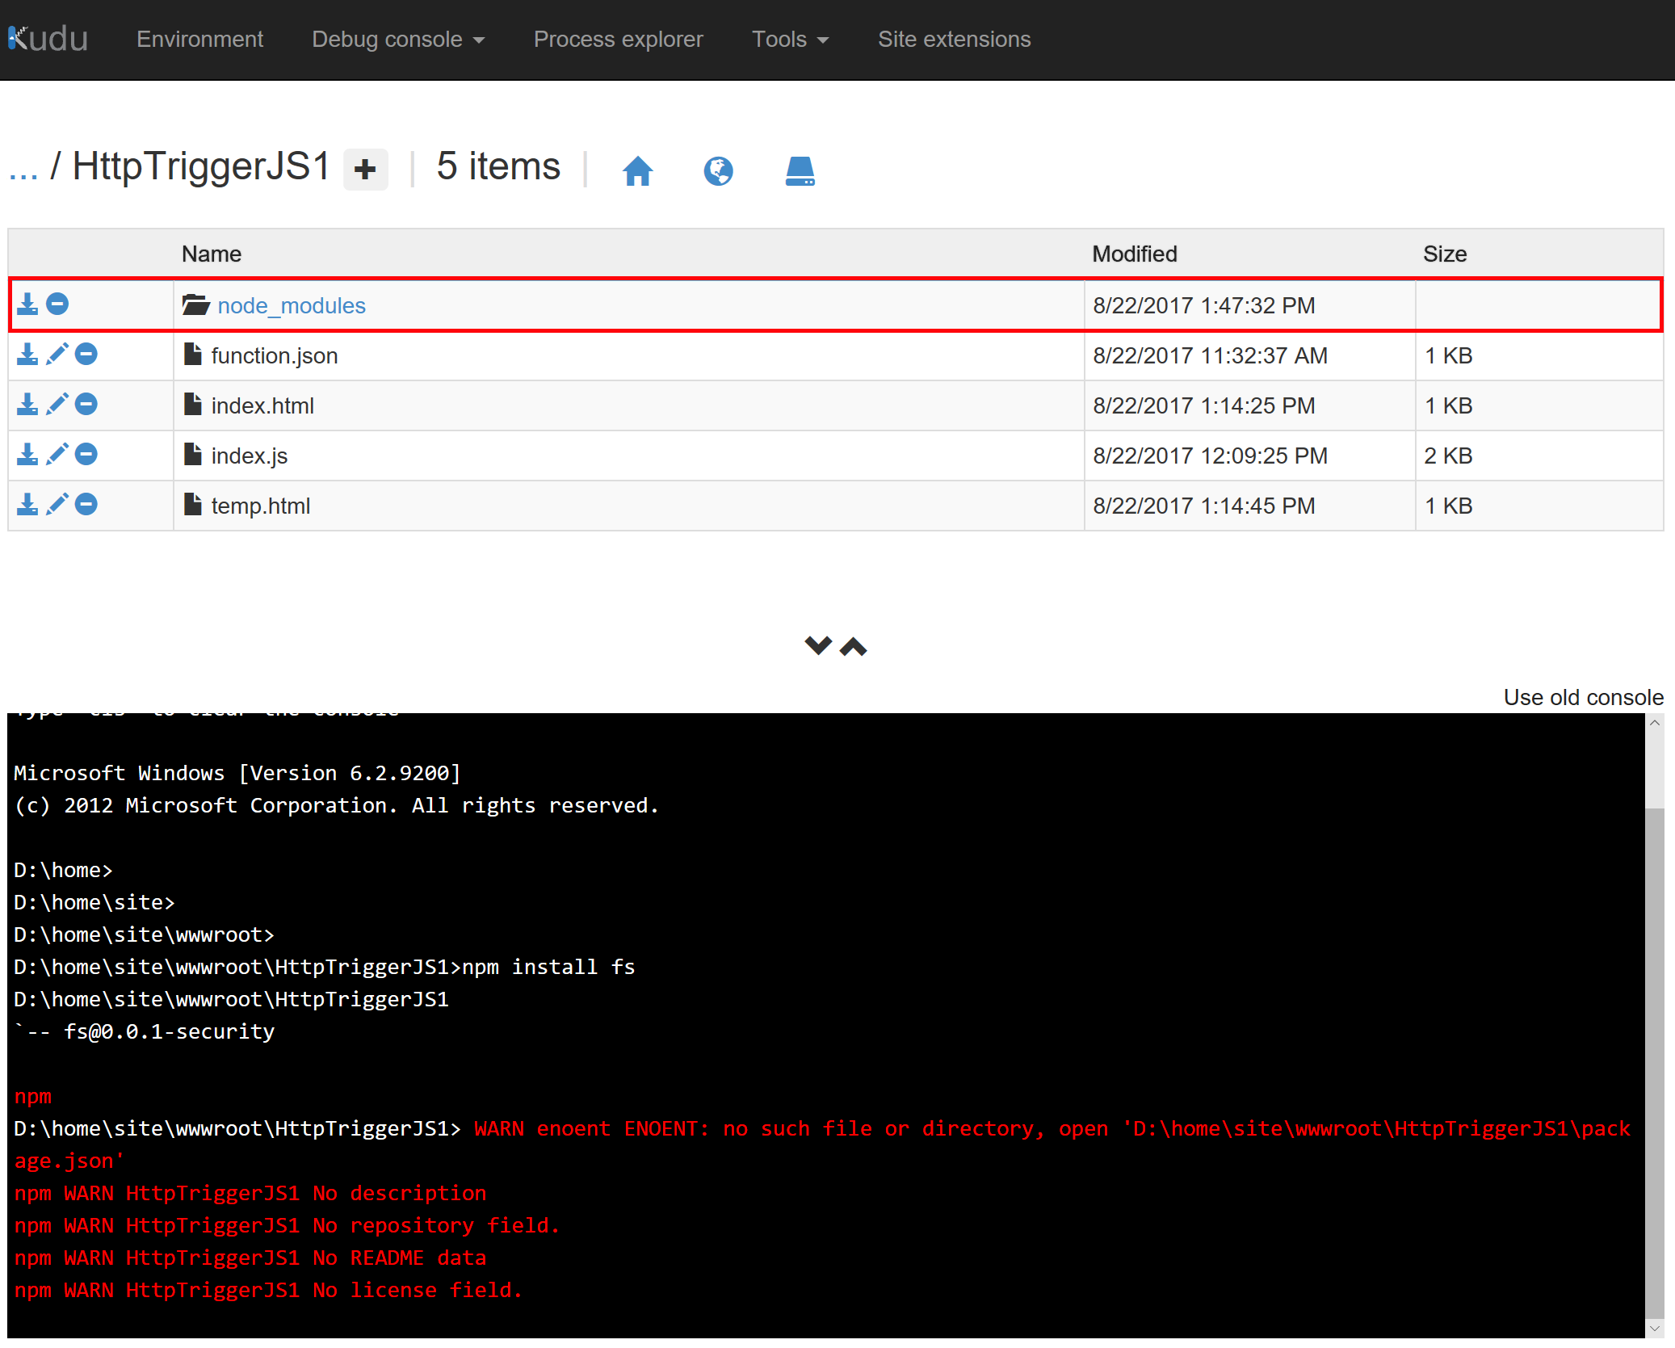
Task: Click the console scrollbar thumb
Action: pyautogui.click(x=1655, y=1062)
